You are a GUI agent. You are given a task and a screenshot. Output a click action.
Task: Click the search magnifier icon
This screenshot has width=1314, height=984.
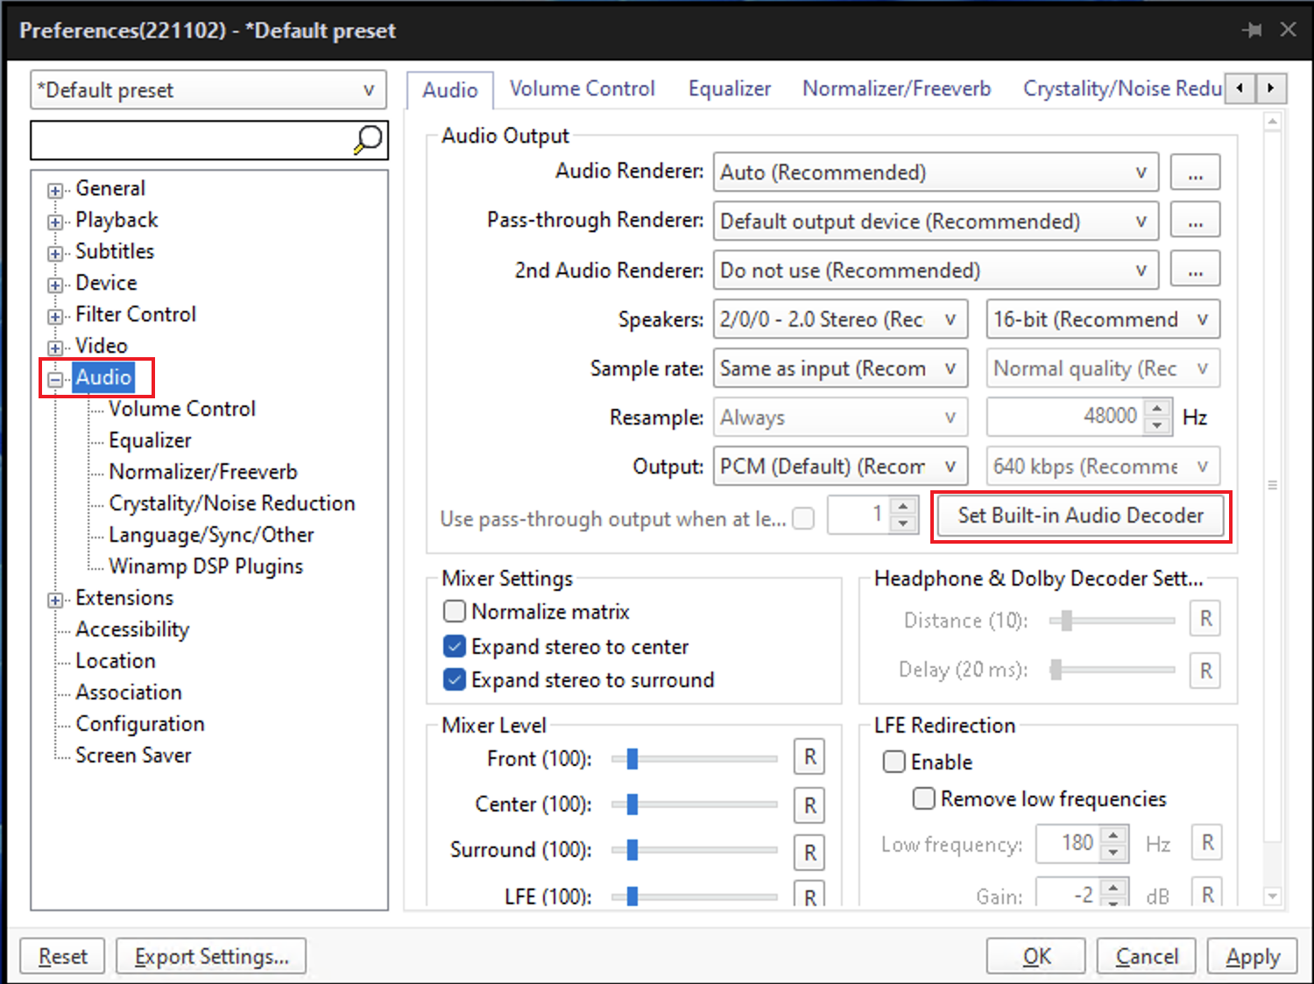368,140
